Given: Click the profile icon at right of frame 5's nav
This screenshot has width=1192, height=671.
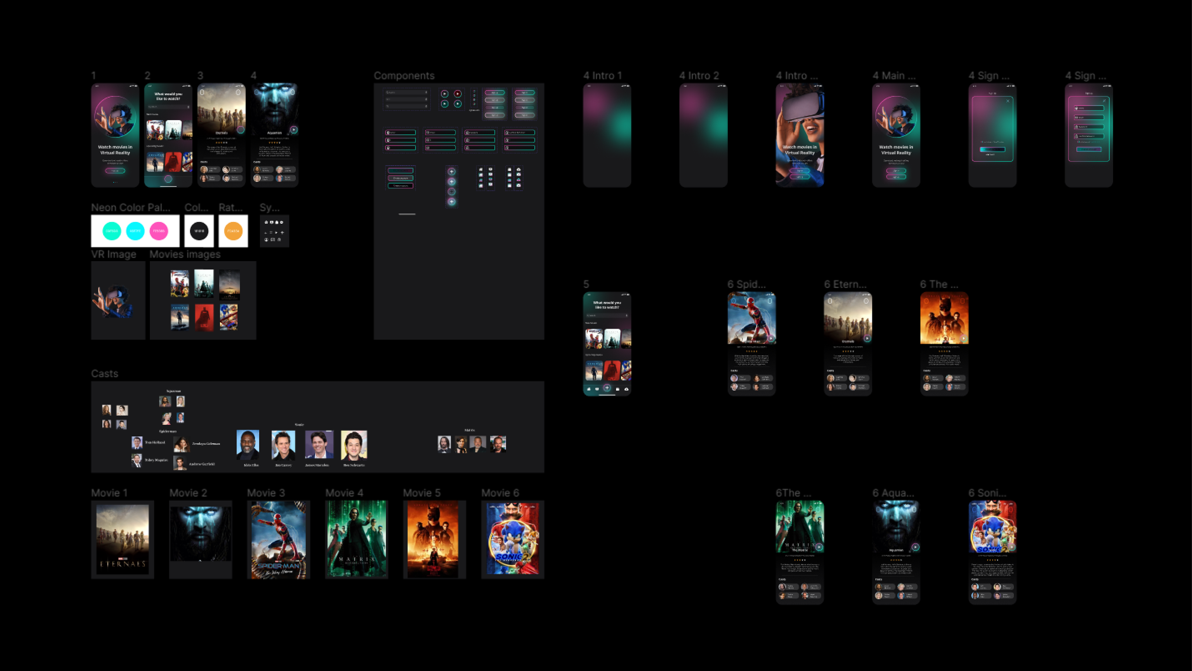Looking at the screenshot, I should click(626, 389).
